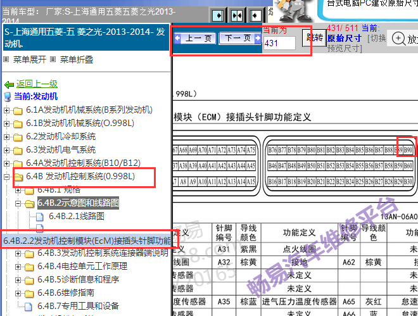Open the 返回上一级 link
This screenshot has width=418, height=316.
pos(37,84)
